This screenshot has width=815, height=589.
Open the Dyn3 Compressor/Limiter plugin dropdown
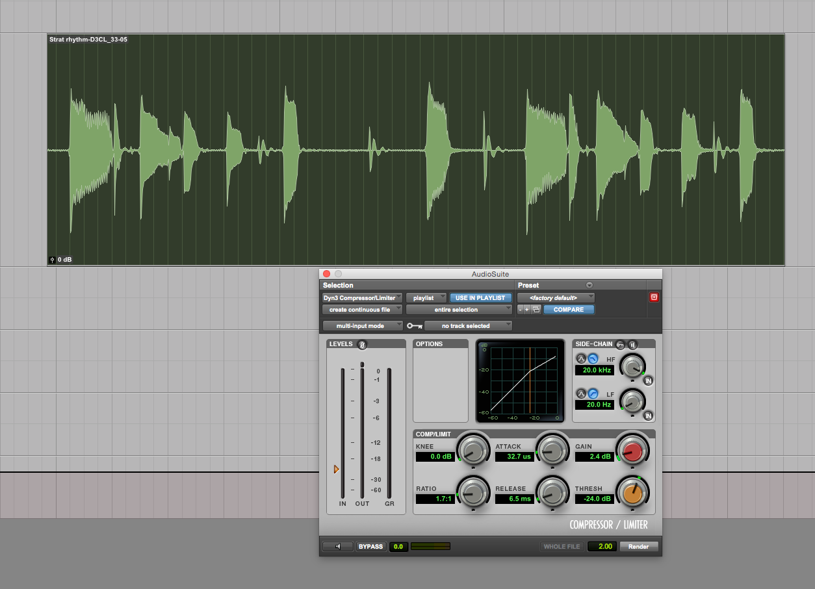tap(362, 297)
